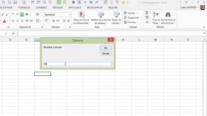The height and width of the screenshot is (116, 207).
Task: Sort ascending from the quick access toolbar
Action: pos(4,2)
